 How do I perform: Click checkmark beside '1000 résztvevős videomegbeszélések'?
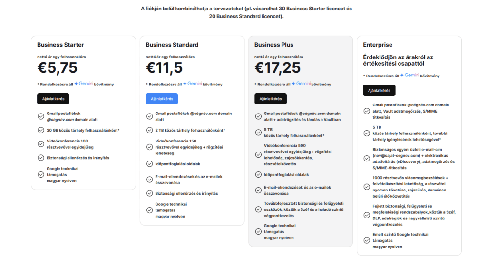tap(367, 187)
